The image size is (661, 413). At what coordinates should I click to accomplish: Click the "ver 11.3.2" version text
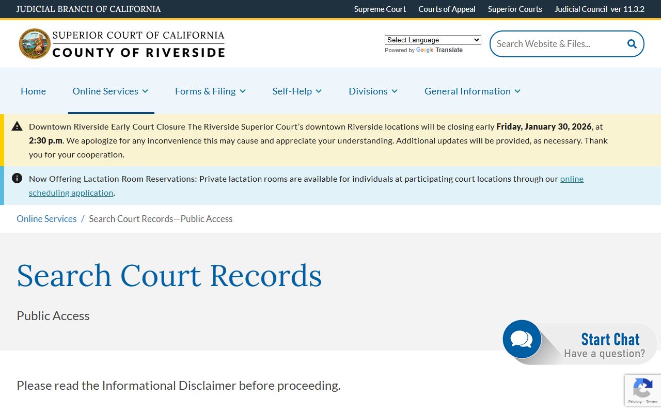(x=627, y=9)
